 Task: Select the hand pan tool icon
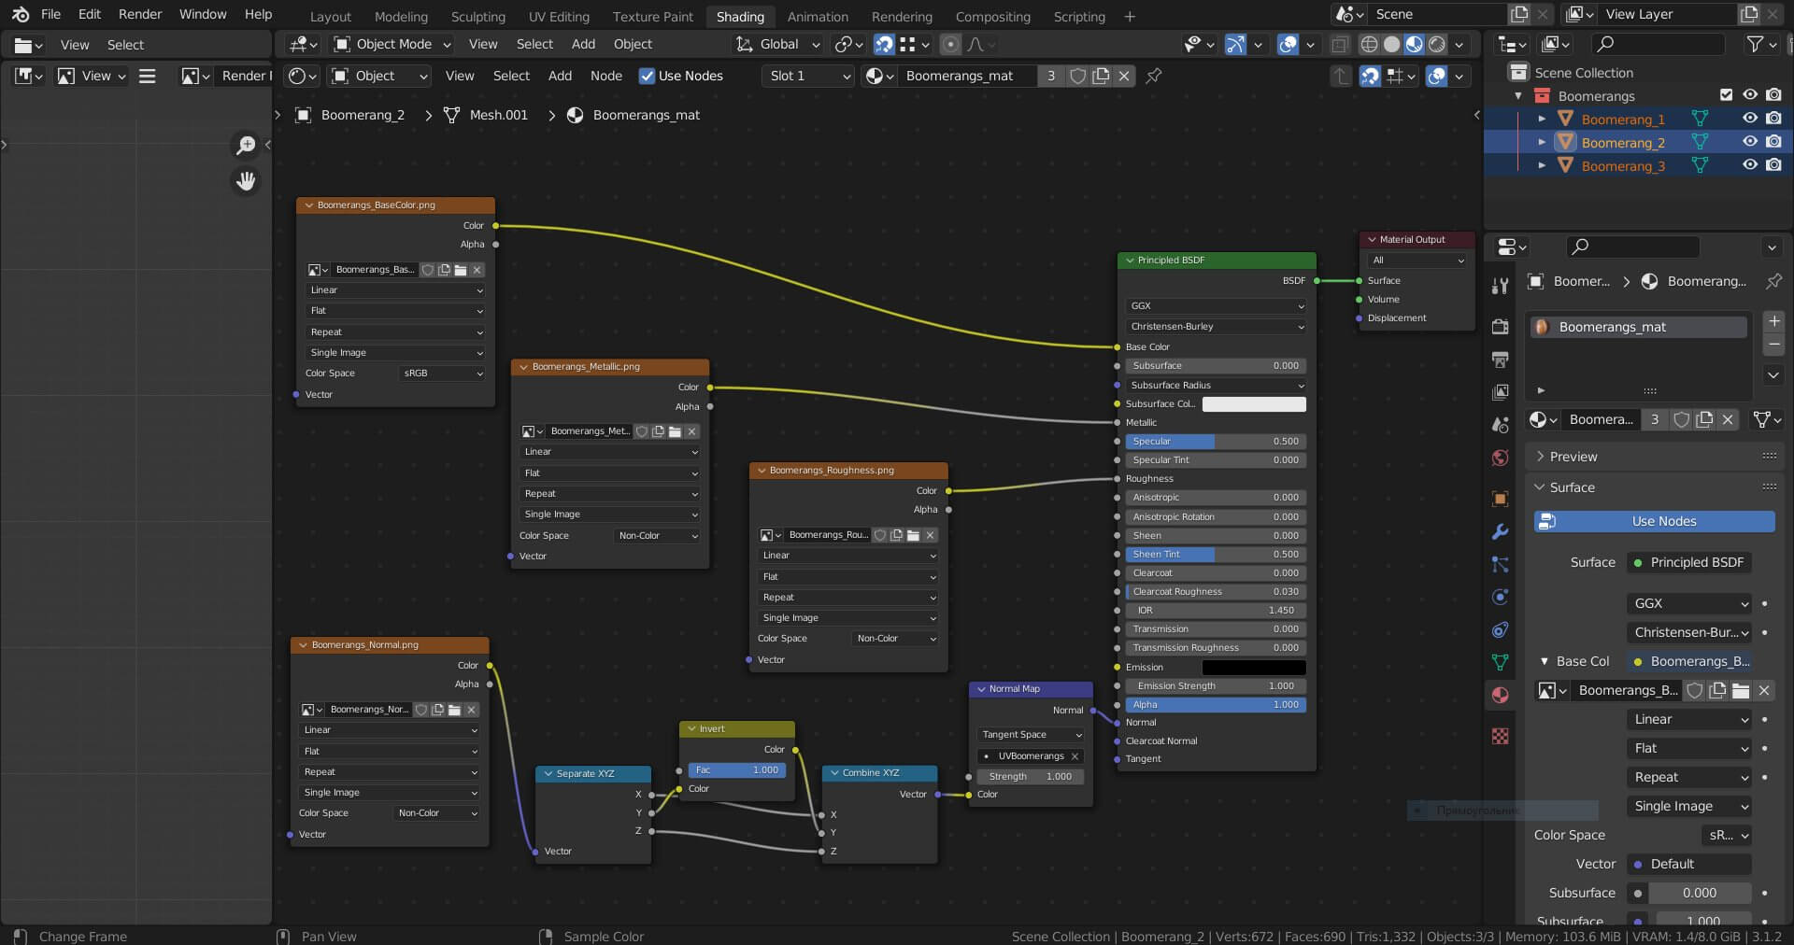pyautogui.click(x=246, y=181)
